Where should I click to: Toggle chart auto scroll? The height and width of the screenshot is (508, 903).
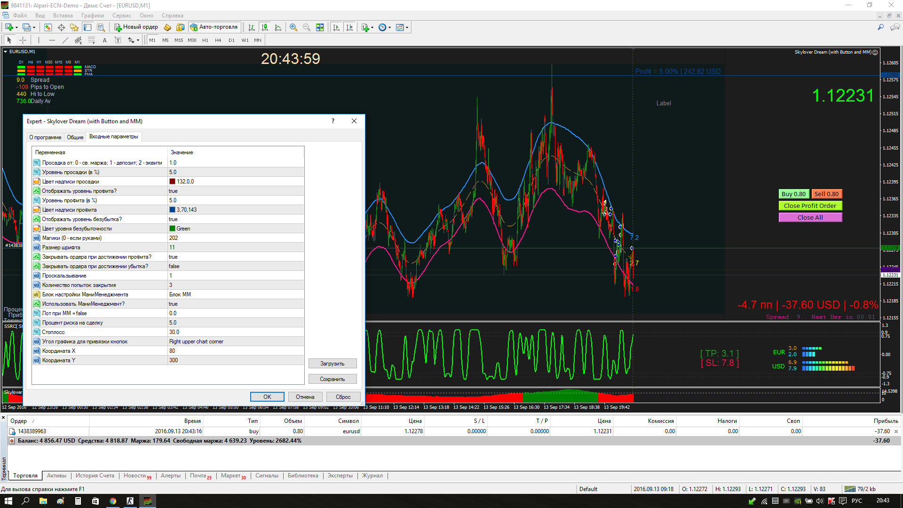pyautogui.click(x=336, y=27)
